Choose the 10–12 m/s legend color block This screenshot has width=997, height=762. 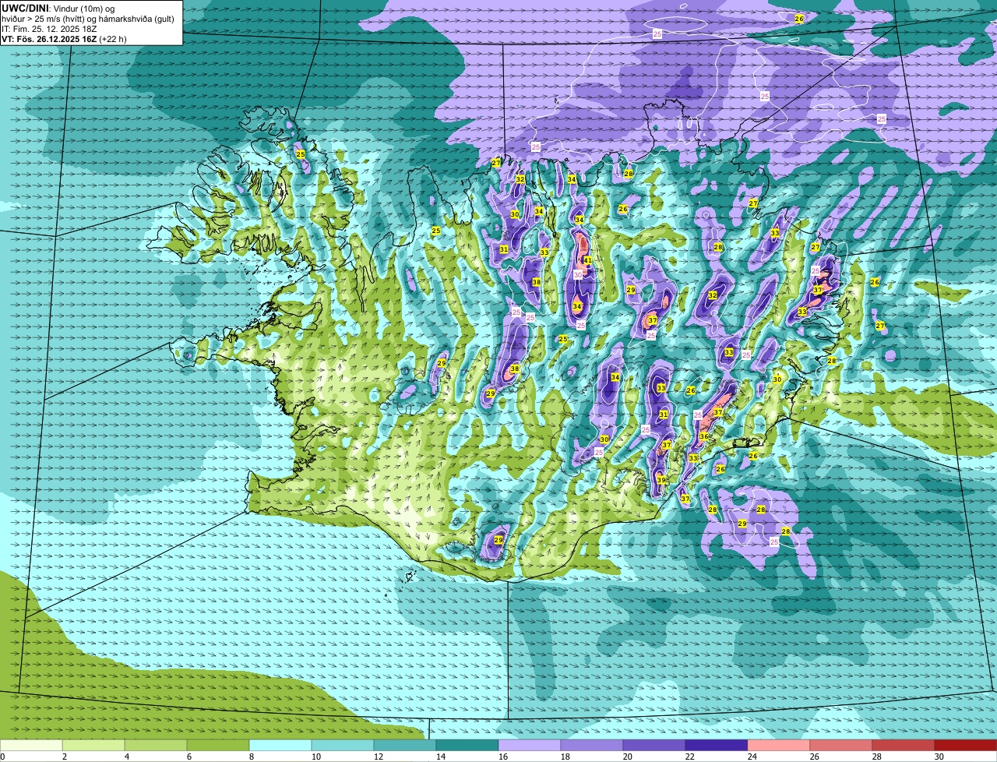tap(343, 746)
